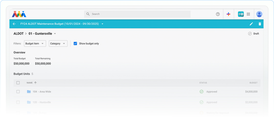The height and width of the screenshot is (122, 274).
Task: Open the budget module dollar icon
Action: [x=241, y=14]
